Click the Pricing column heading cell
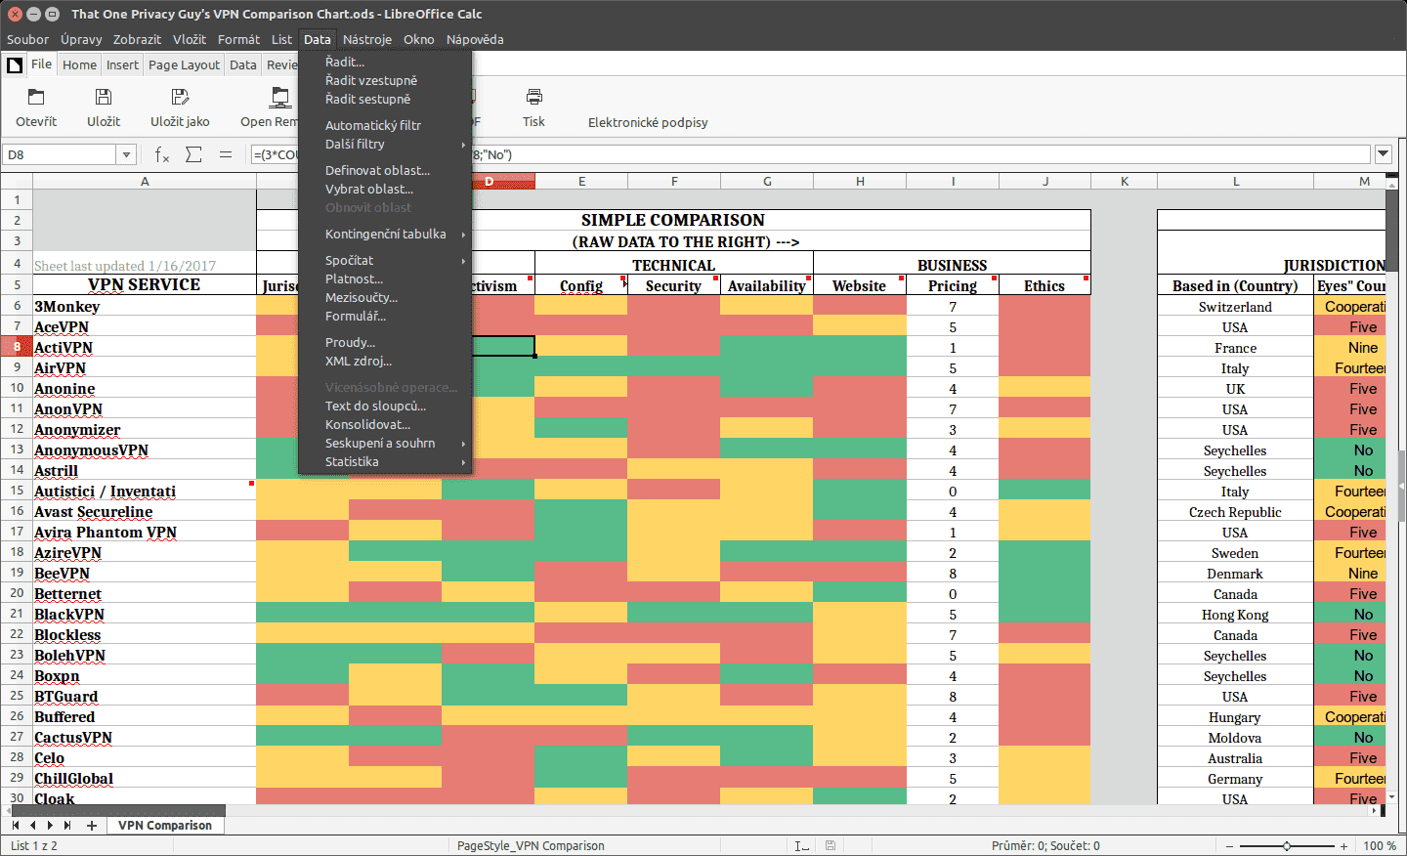 (x=953, y=286)
